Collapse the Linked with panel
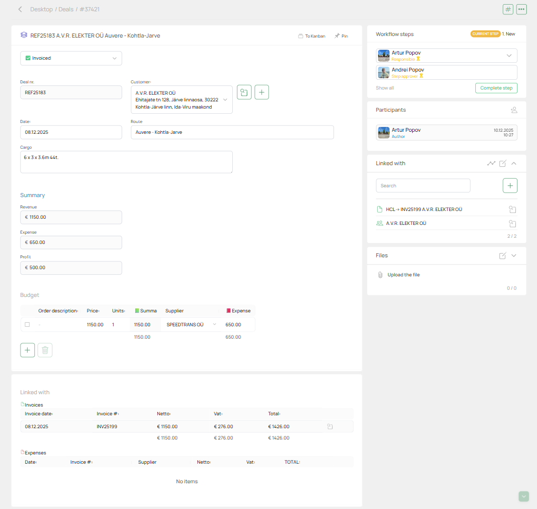537x509 pixels. coord(514,163)
